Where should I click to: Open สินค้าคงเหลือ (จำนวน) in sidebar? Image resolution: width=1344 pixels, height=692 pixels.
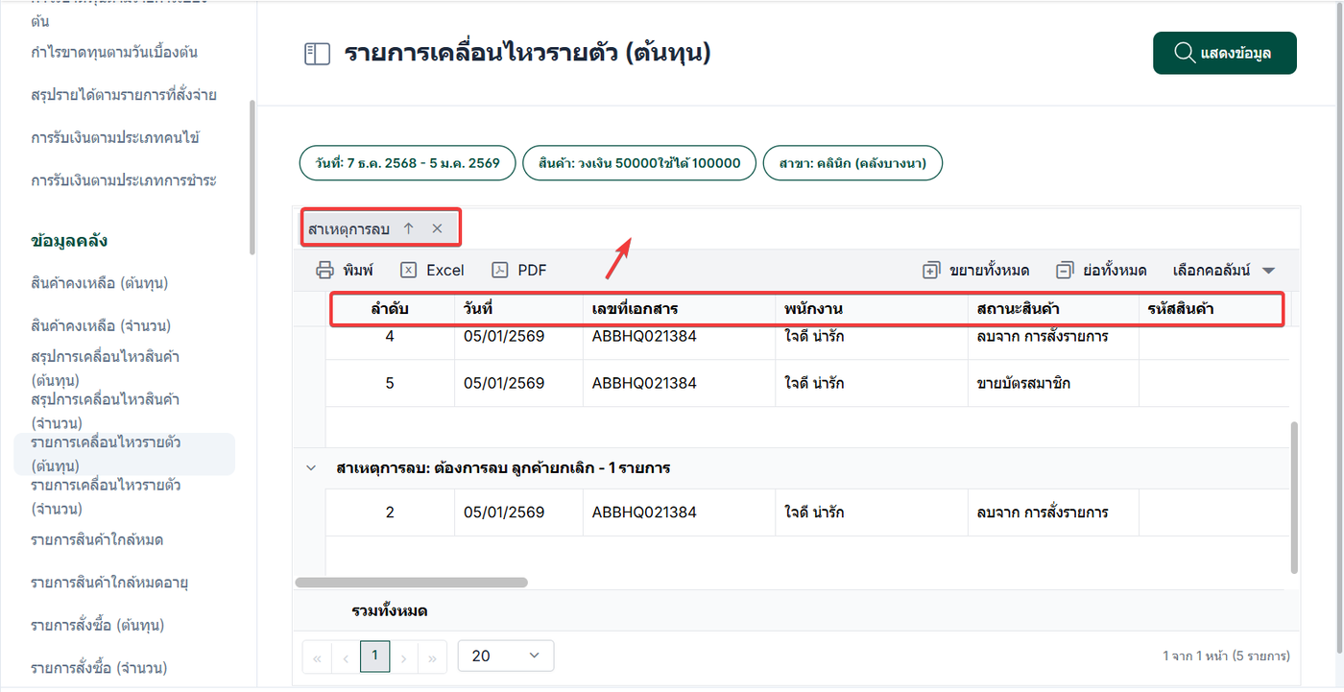click(x=100, y=326)
